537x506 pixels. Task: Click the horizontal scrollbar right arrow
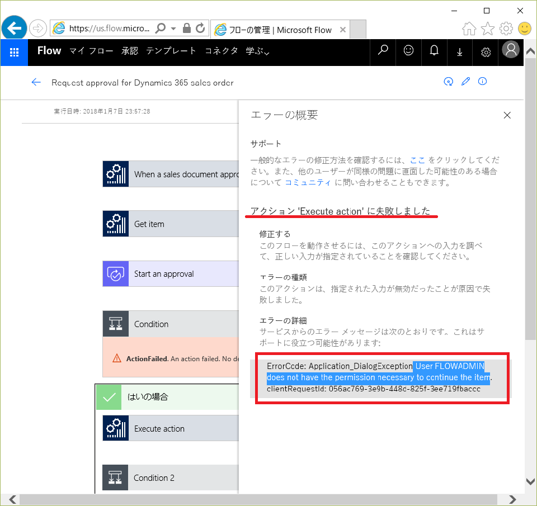pyautogui.click(x=512, y=499)
